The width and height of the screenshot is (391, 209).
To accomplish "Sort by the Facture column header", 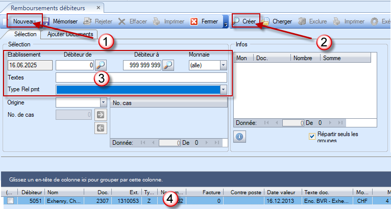I will [x=205, y=192].
